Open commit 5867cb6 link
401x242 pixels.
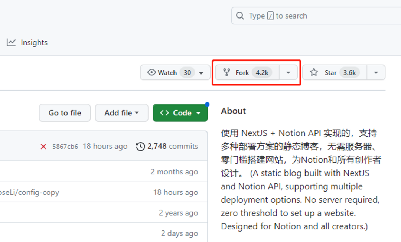coord(65,147)
